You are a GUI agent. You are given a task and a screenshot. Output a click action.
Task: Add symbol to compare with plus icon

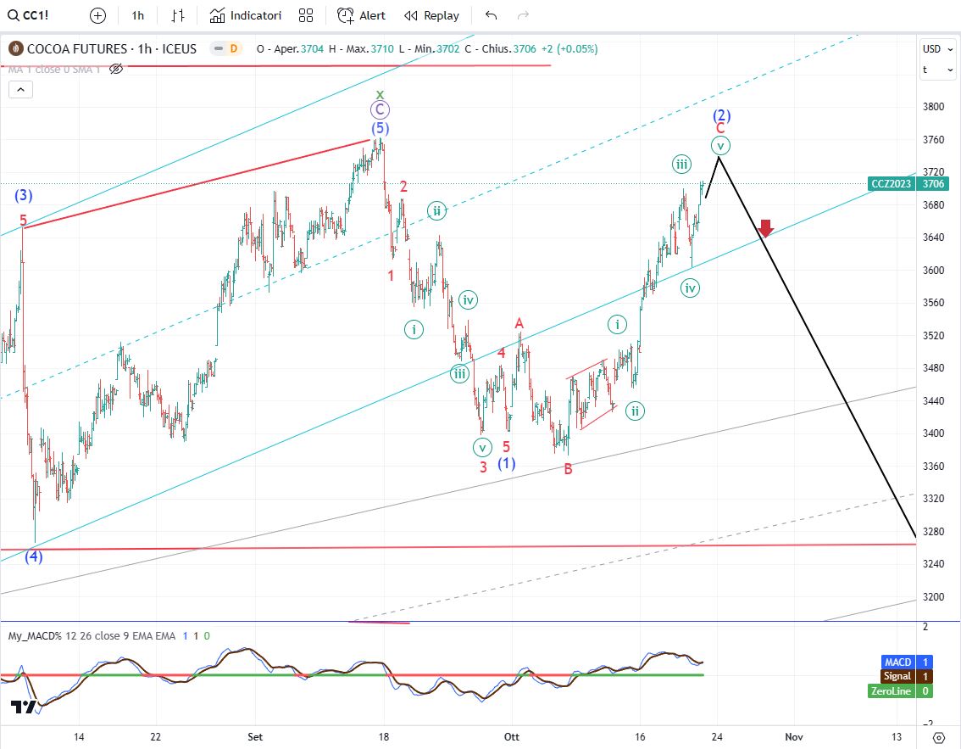(97, 16)
